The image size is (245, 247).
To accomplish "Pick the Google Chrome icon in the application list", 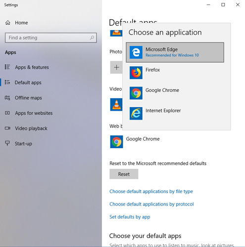I will click(x=136, y=93).
